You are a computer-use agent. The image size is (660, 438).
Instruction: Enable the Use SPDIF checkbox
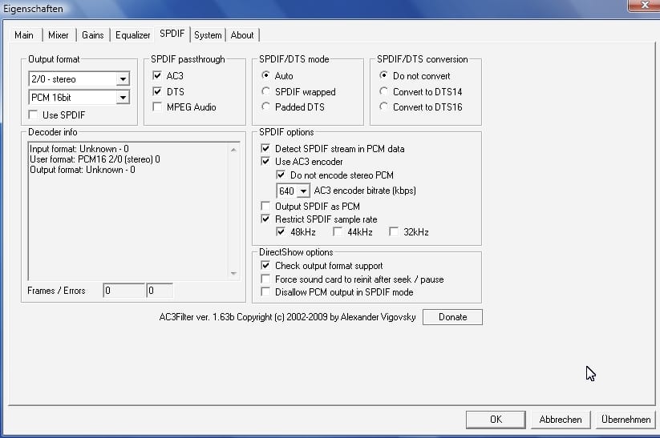click(x=34, y=116)
